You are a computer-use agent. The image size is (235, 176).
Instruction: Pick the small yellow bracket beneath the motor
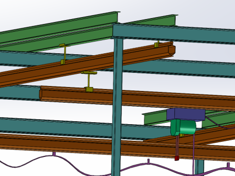pyautogui.click(x=182, y=135)
